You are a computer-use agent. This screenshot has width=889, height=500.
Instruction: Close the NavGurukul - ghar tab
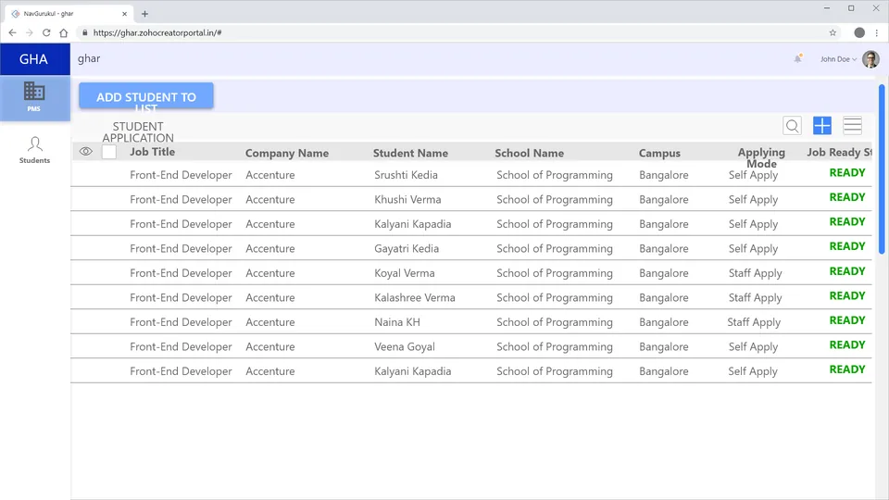click(124, 14)
